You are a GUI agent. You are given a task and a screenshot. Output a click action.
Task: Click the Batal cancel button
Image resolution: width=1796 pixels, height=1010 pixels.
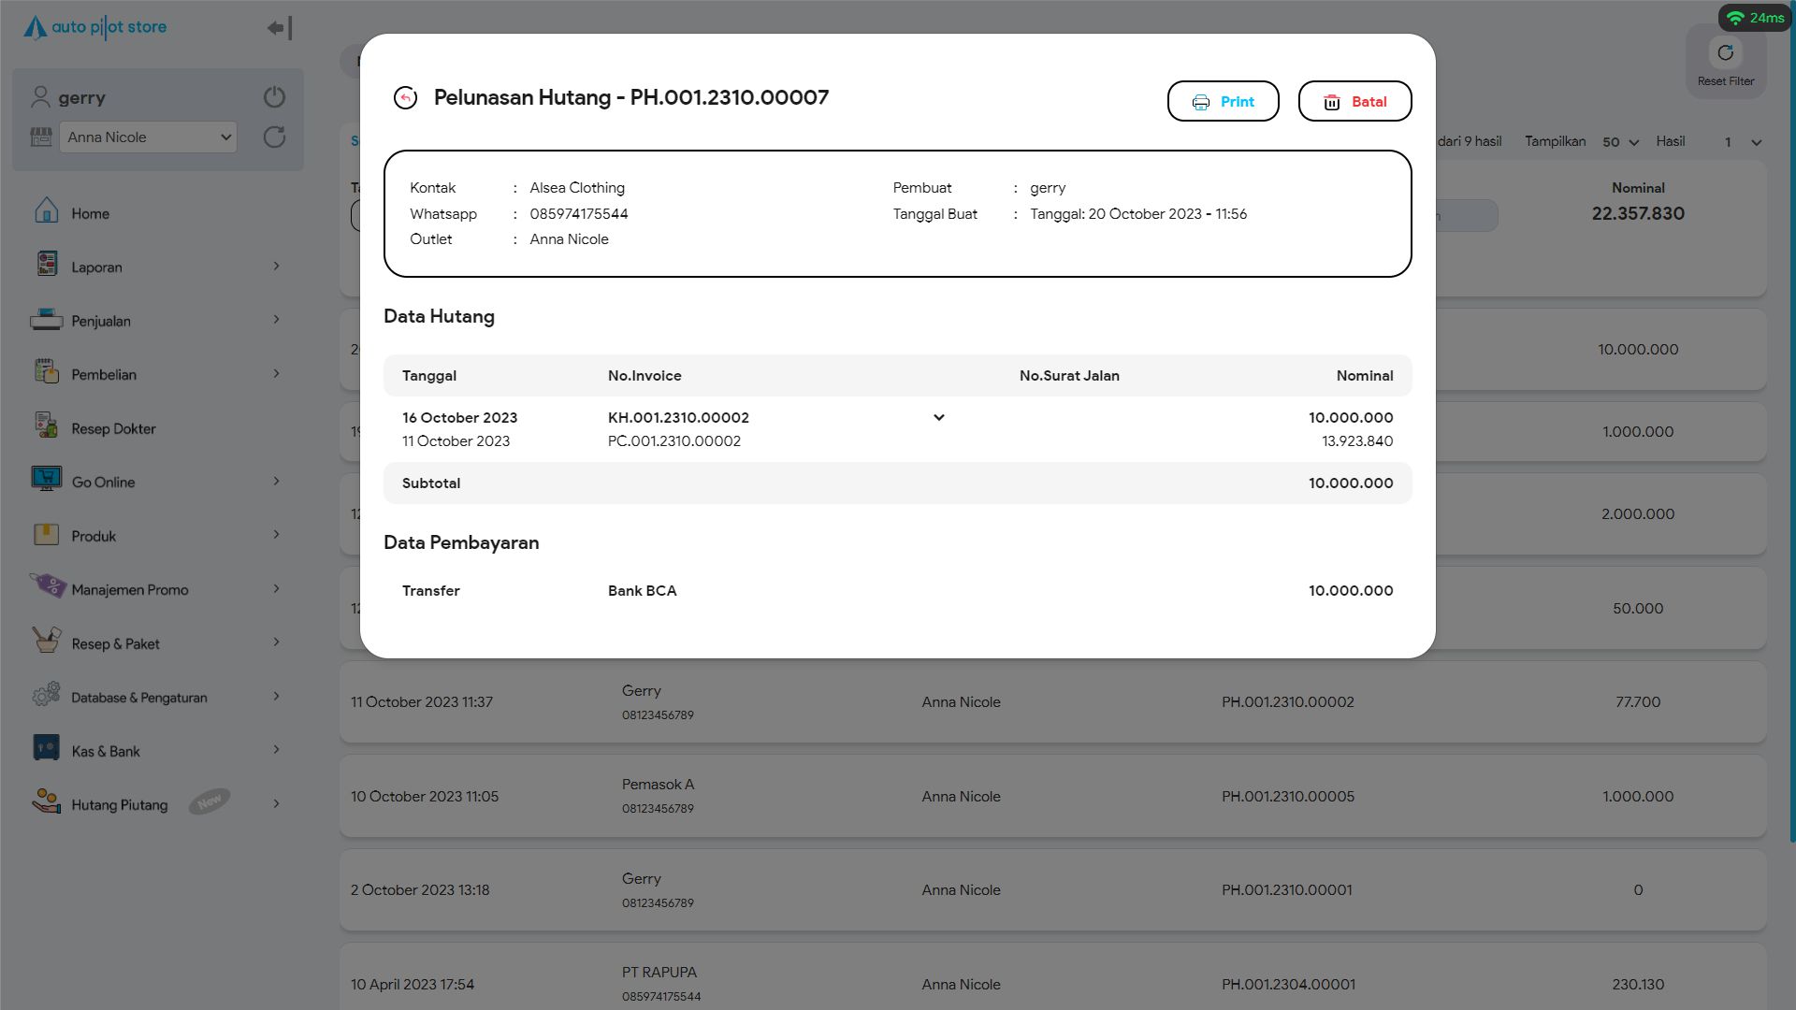point(1354,101)
